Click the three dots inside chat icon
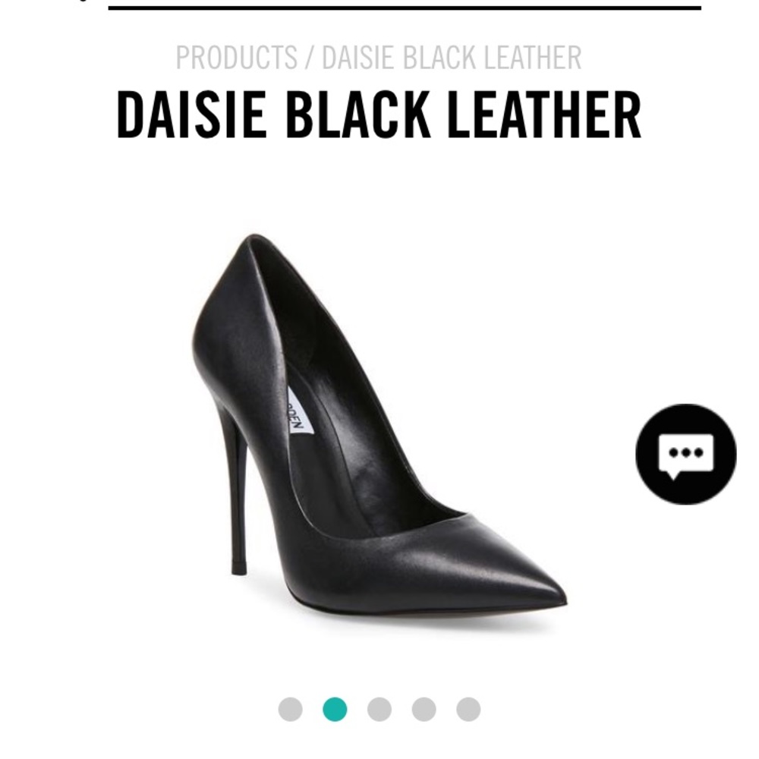Image resolution: width=759 pixels, height=759 pixels. pos(685,453)
